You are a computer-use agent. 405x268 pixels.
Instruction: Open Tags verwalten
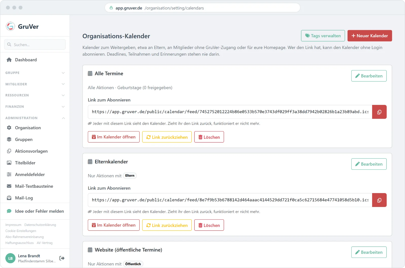coord(323,36)
